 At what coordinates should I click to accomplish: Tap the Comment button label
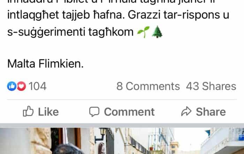click(129, 112)
